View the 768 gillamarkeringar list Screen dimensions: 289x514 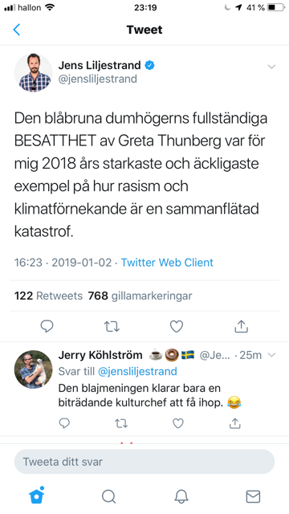click(x=140, y=296)
